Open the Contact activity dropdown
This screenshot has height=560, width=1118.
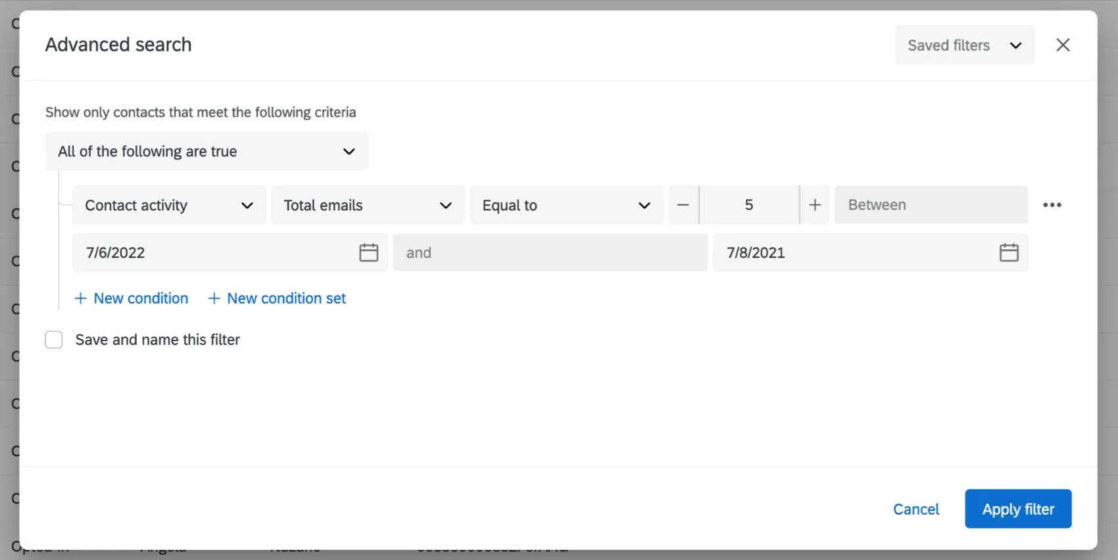coord(169,205)
